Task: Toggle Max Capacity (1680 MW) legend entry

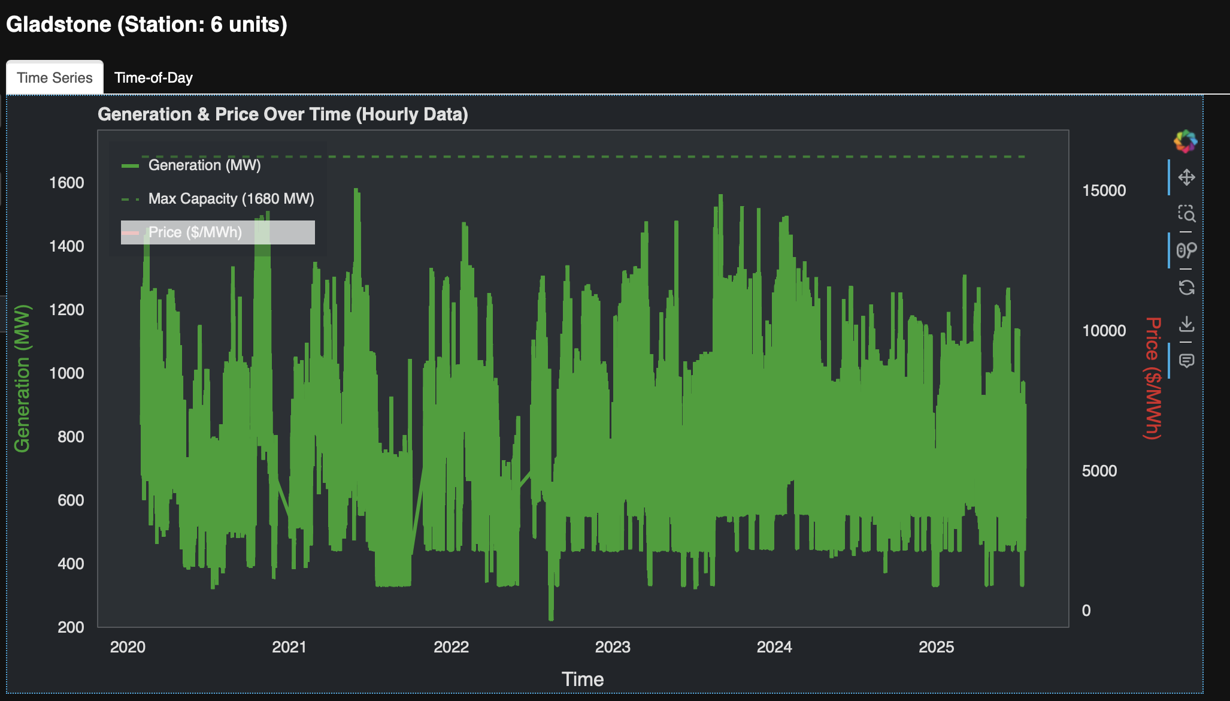Action: 231,199
